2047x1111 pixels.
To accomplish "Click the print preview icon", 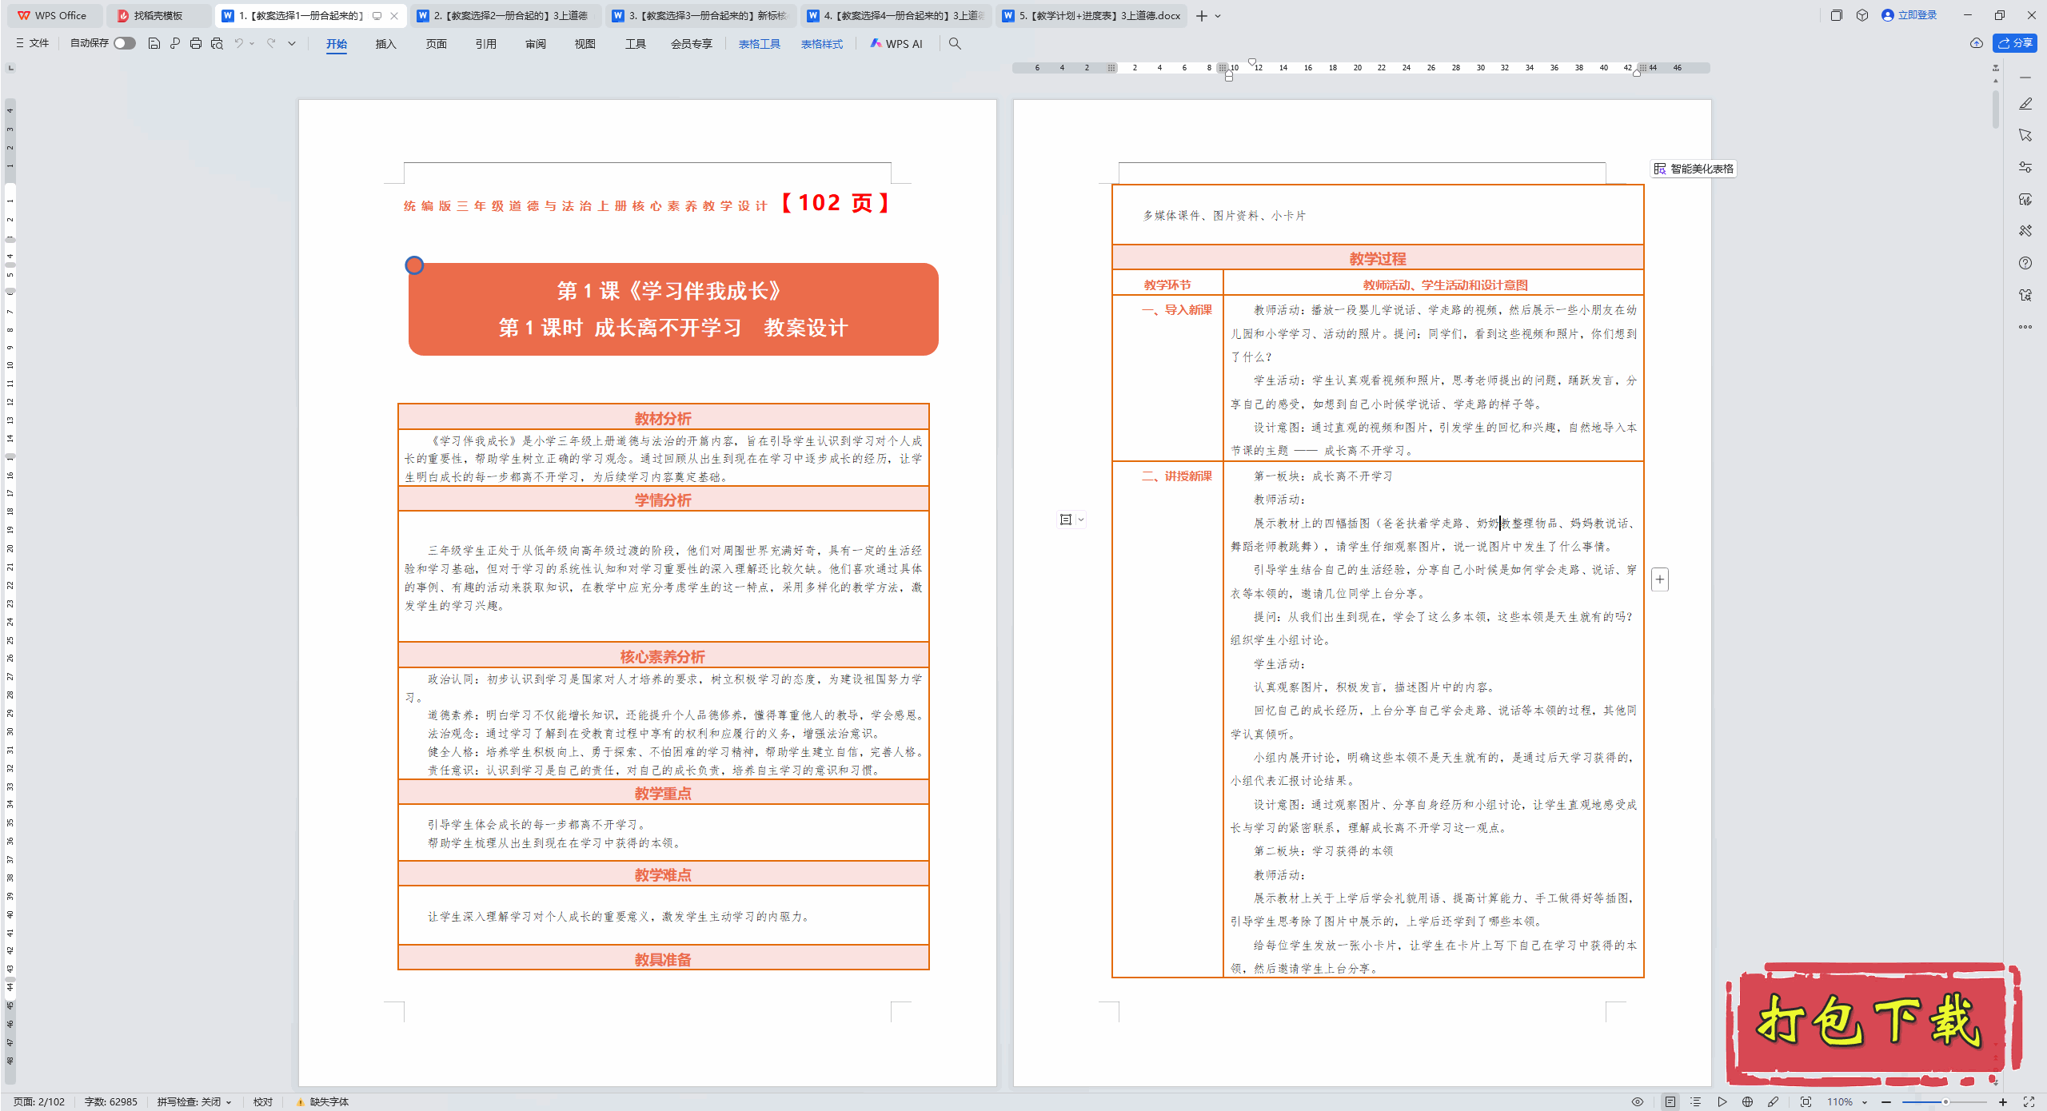I will (217, 43).
